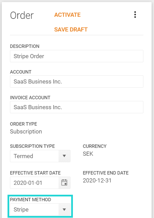Focus the Effective Start Date text box
The height and width of the screenshot is (218, 154).
(x=34, y=183)
